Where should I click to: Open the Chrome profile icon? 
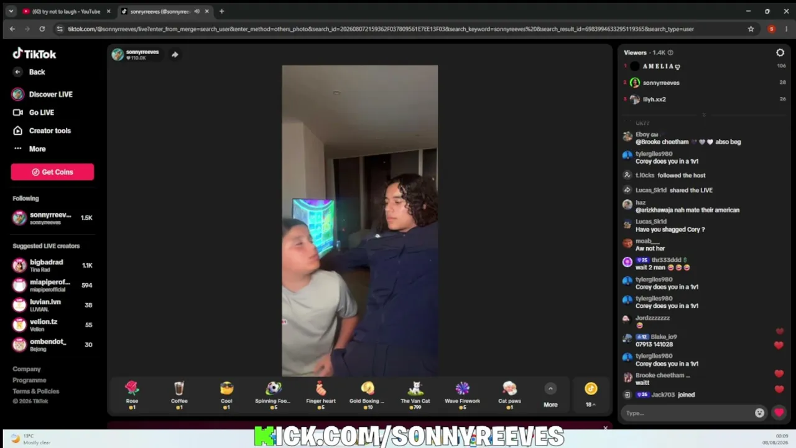click(x=771, y=29)
